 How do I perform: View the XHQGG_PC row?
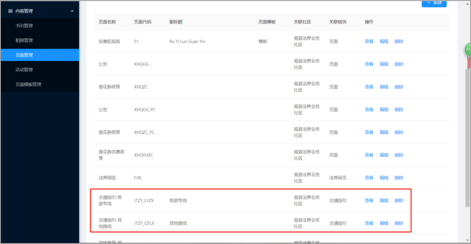(x=369, y=110)
